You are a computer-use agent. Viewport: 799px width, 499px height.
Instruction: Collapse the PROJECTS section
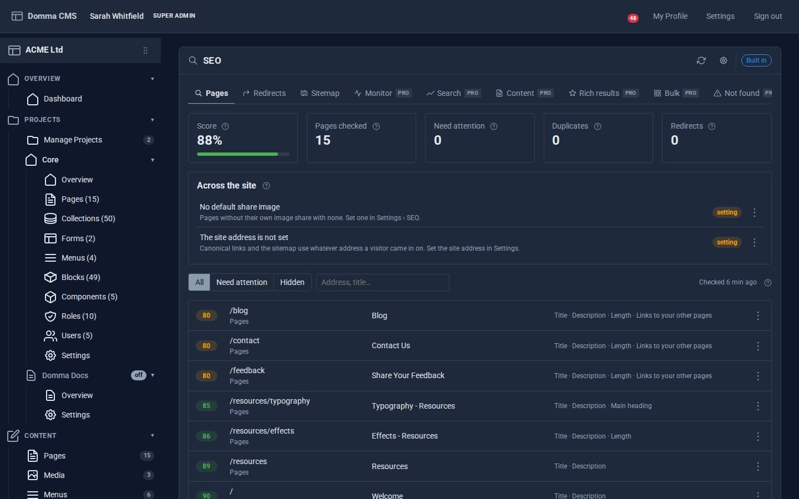pos(153,120)
